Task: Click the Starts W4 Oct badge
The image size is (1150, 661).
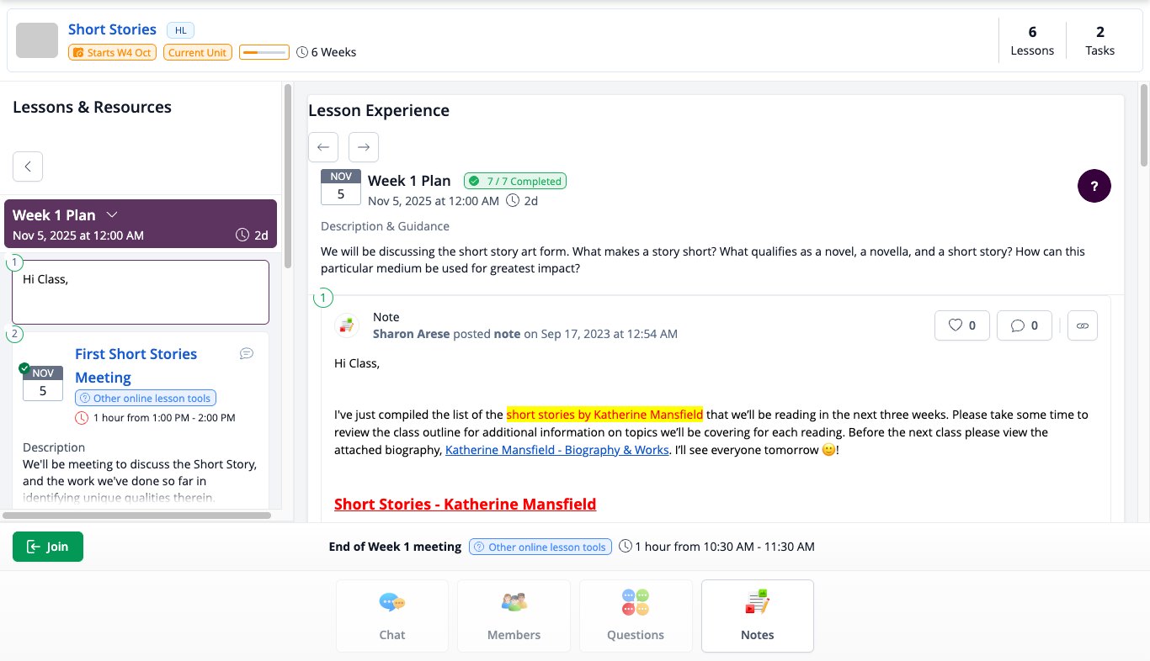Action: click(x=113, y=52)
